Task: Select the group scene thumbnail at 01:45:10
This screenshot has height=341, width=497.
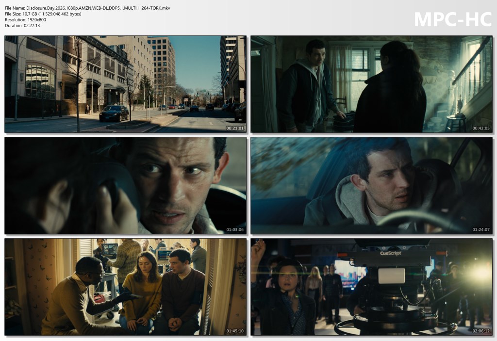Action: (126, 287)
